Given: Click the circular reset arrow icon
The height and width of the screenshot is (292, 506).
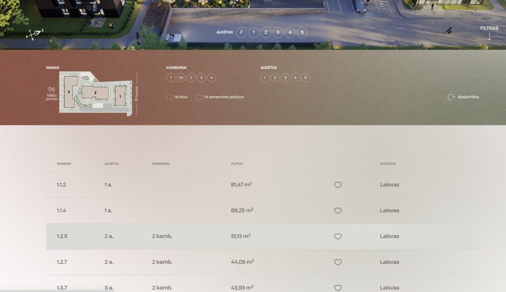Looking at the screenshot, I should pyautogui.click(x=451, y=97).
